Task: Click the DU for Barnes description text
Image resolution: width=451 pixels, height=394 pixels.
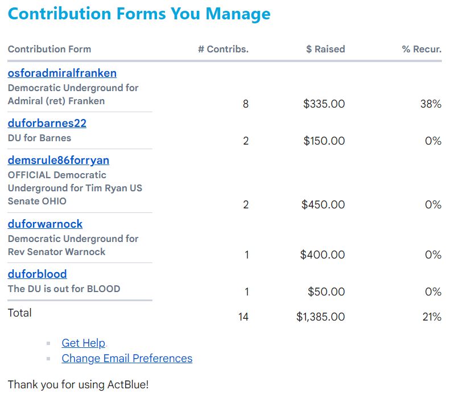Action: pos(39,138)
